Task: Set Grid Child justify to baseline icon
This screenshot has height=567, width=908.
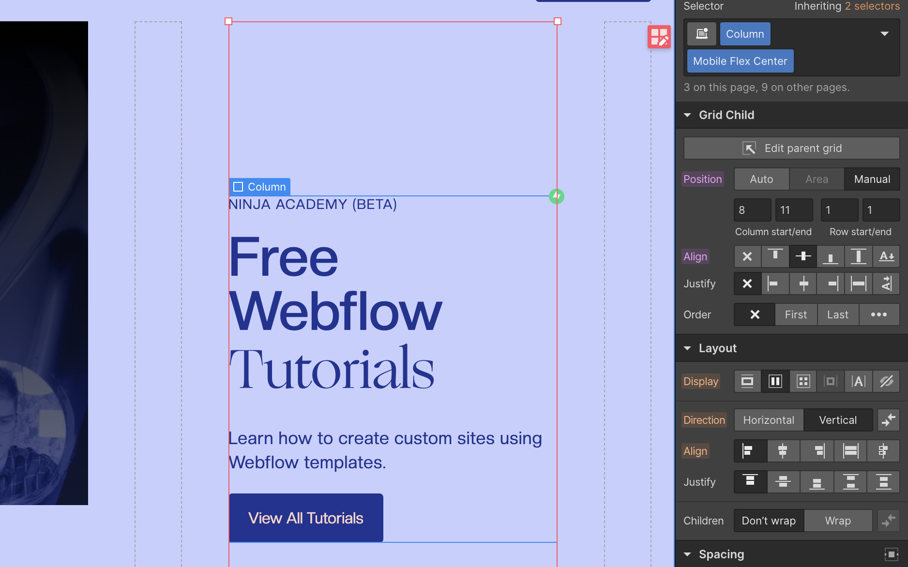Action: pyautogui.click(x=887, y=283)
